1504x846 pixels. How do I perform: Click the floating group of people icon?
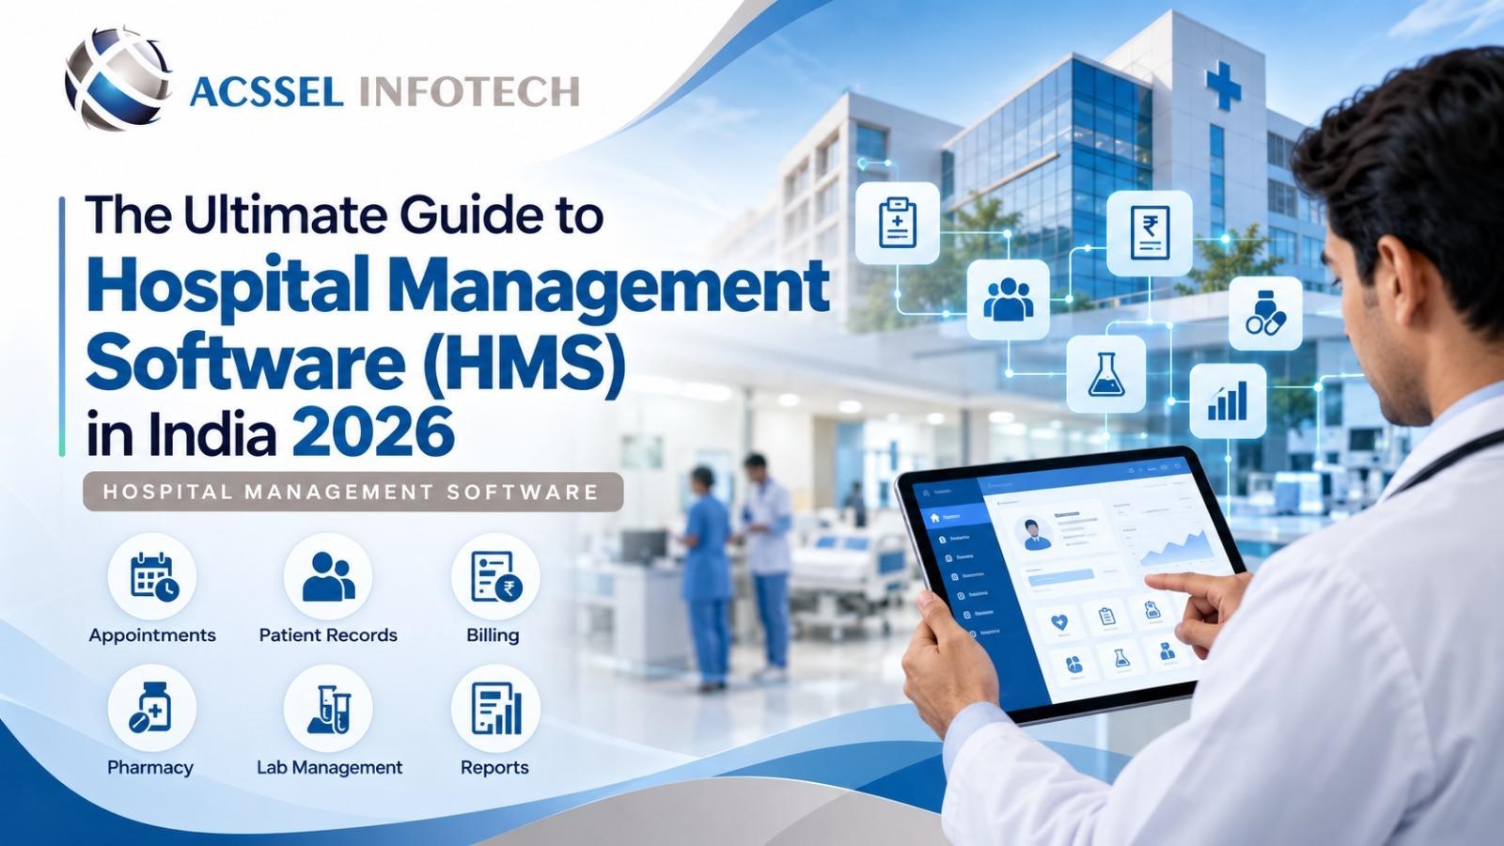click(x=1008, y=300)
